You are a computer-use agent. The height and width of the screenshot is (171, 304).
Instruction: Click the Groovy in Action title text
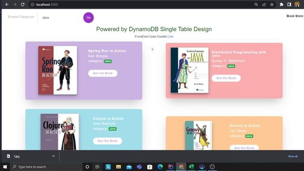pos(245,125)
